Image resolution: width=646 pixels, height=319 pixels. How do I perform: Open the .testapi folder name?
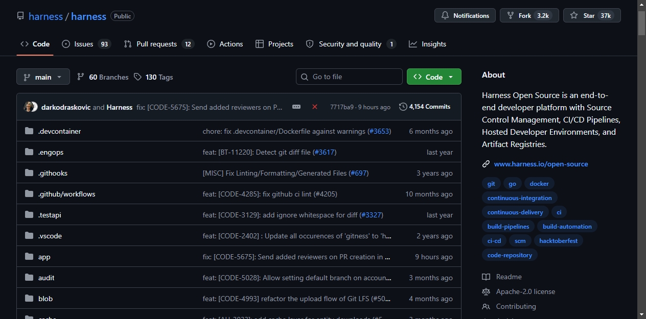(x=50, y=215)
